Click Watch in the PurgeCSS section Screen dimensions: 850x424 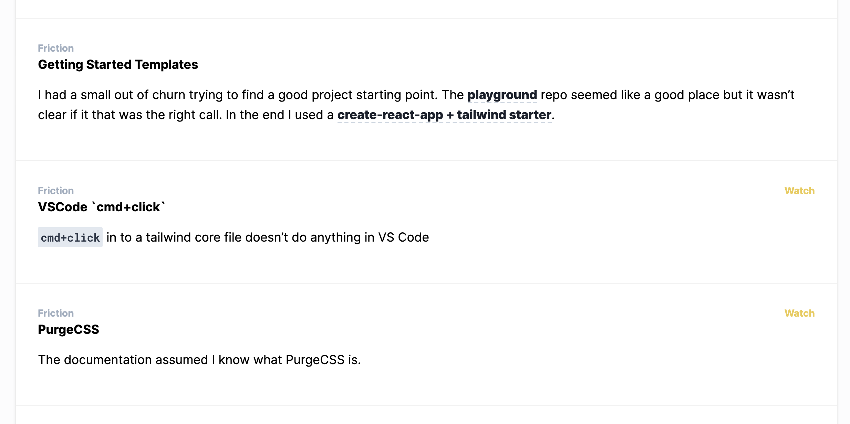[x=799, y=313]
